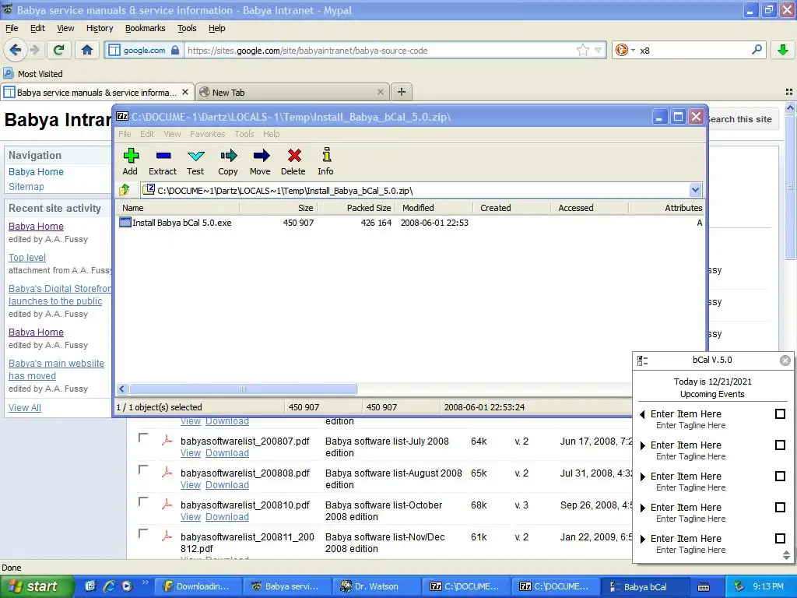Switch to Dr. Watson taskbar button
Viewport: 797px width, 598px height.
(376, 586)
